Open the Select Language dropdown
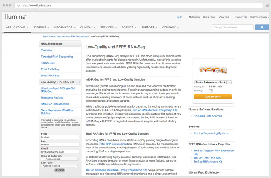This screenshot has height=178, width=271. coord(259,17)
